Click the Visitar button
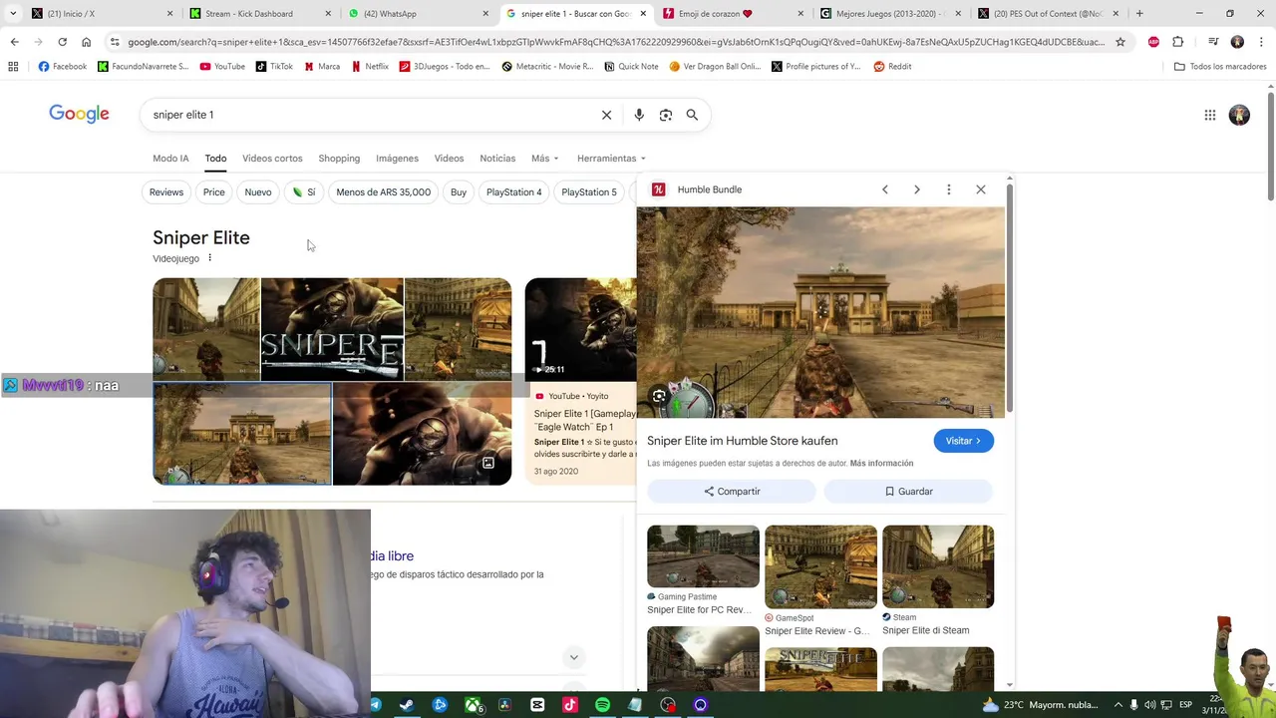 pos(963,441)
